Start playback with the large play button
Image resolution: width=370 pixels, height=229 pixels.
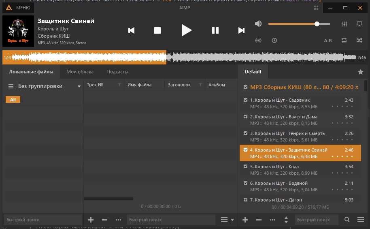[x=186, y=30]
